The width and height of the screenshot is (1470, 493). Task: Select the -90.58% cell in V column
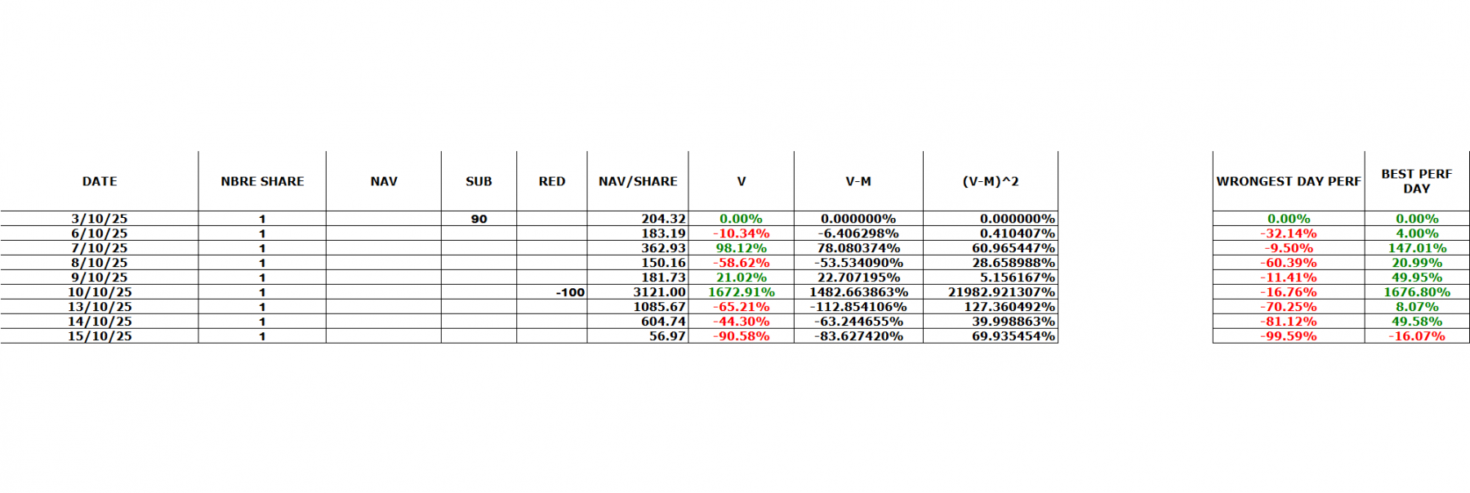[x=741, y=336]
